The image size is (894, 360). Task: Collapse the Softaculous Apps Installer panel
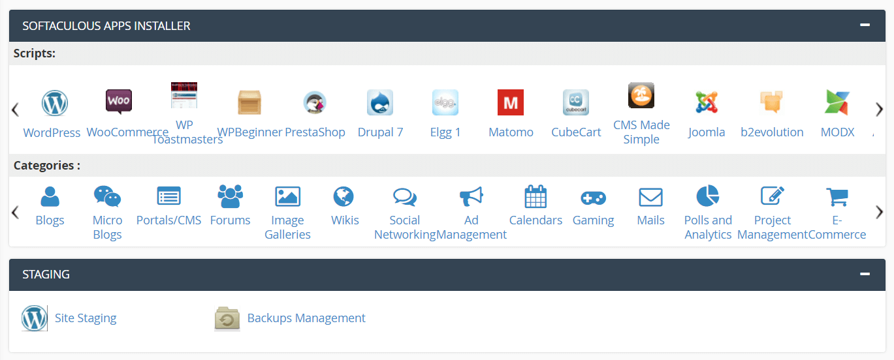coord(865,25)
